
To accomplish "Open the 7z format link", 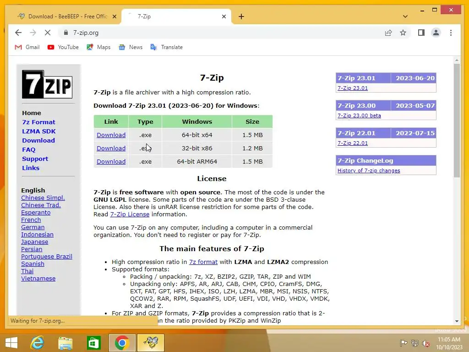I will (x=203, y=262).
